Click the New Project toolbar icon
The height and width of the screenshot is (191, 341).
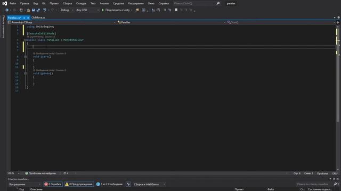(x=21, y=10)
